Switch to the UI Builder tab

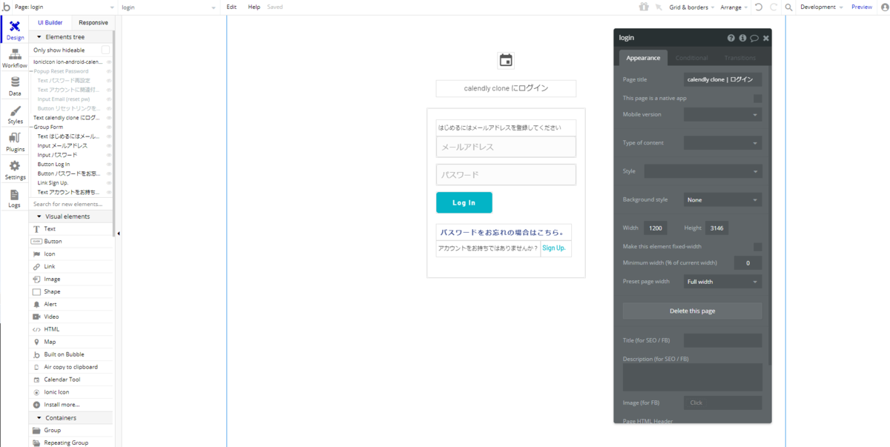(50, 22)
